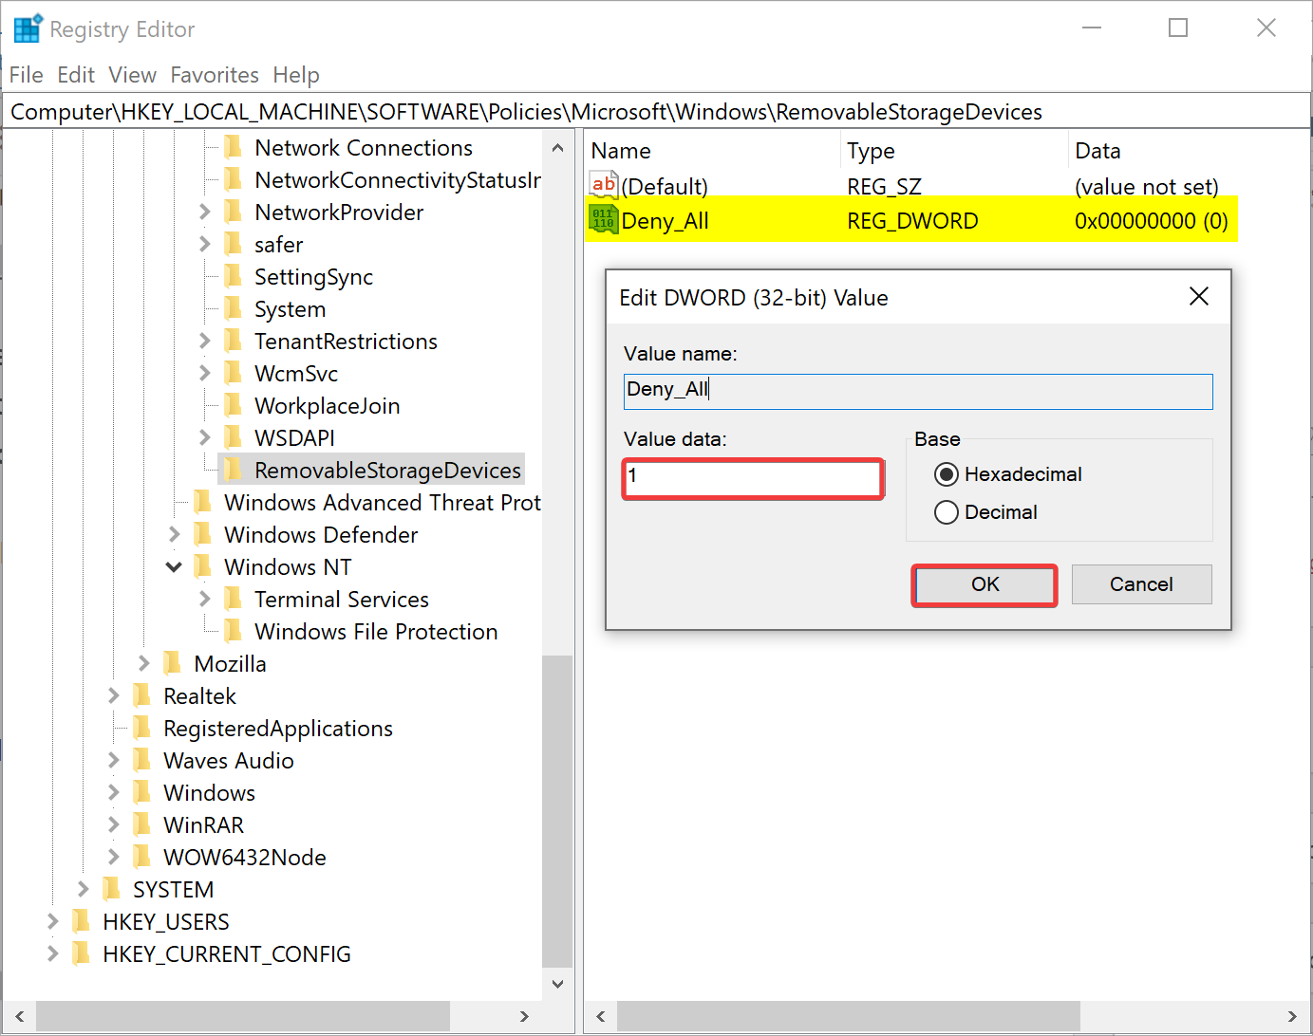Click the Realtek folder icon
1313x1036 pixels.
pyautogui.click(x=141, y=695)
